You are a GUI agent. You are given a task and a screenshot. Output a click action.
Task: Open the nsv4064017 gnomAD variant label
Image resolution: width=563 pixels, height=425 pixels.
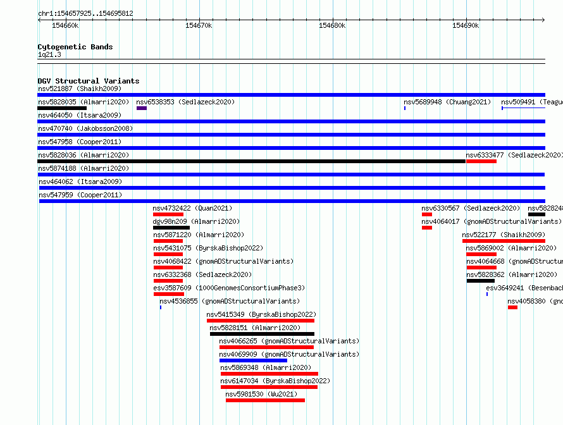(x=492, y=221)
